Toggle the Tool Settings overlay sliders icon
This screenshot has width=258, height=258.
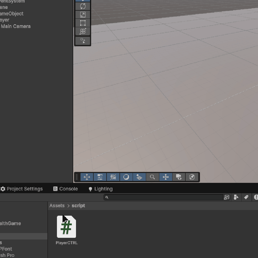tap(100, 177)
